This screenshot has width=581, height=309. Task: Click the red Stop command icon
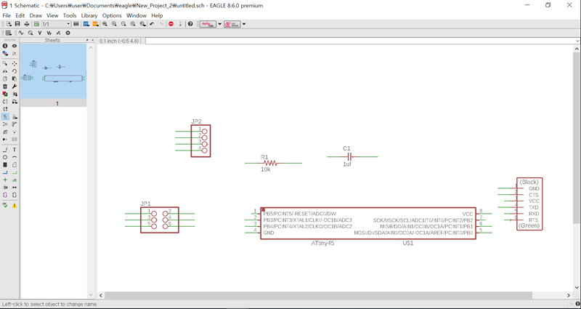tap(171, 24)
